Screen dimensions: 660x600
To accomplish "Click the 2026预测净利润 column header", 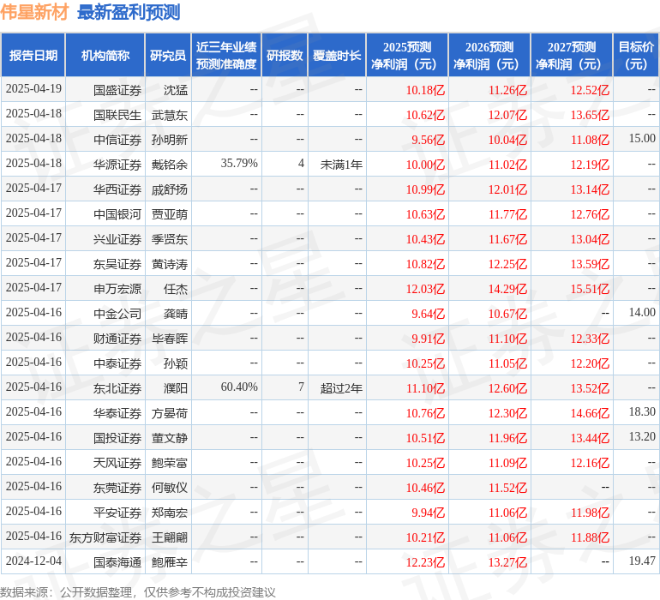I will [x=489, y=56].
